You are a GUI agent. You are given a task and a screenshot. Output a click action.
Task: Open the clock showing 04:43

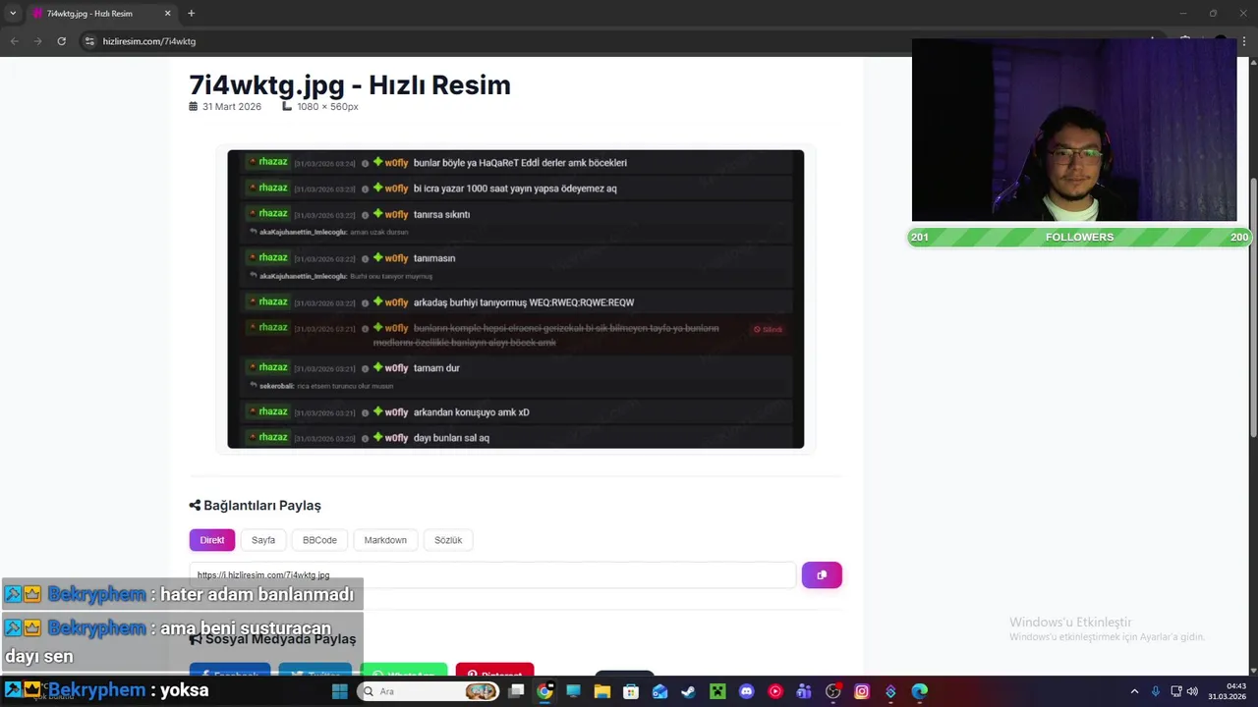[1228, 691]
